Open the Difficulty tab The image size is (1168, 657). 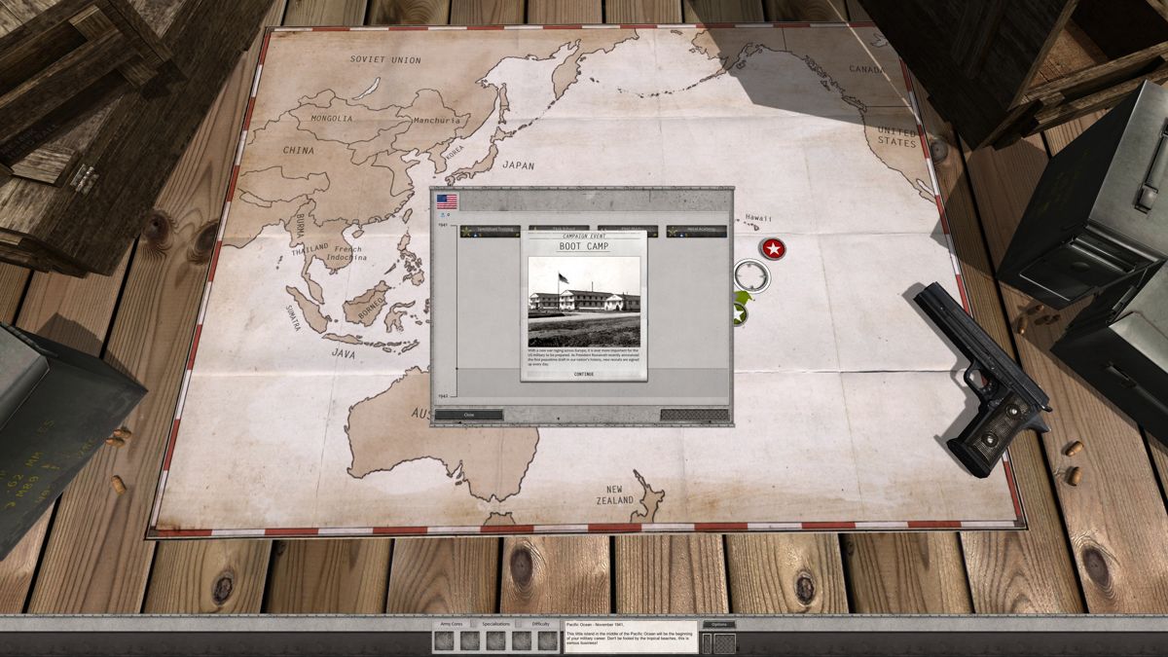click(540, 624)
